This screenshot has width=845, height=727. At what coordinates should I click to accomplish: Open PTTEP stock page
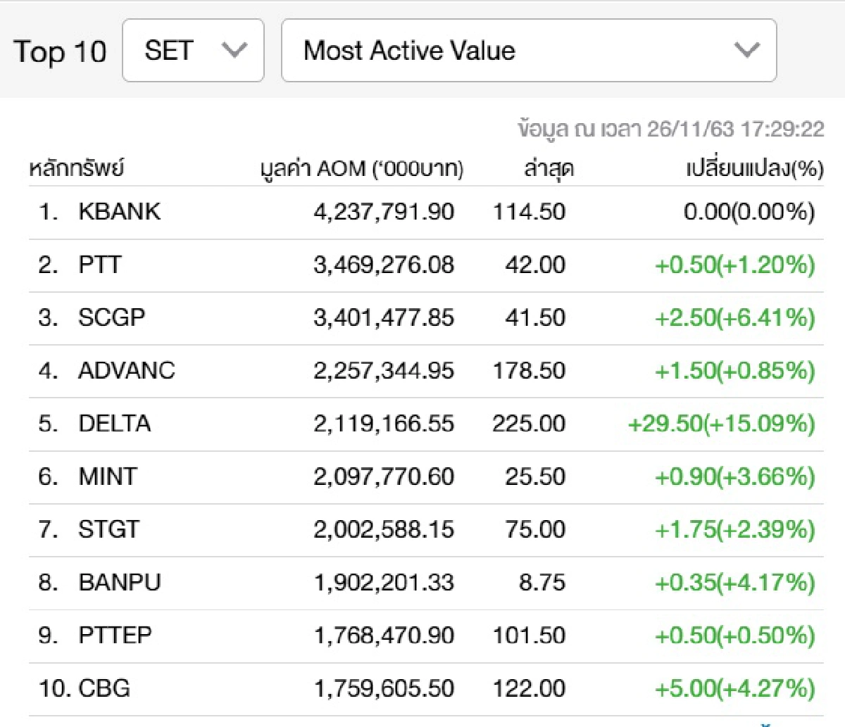coord(115,635)
